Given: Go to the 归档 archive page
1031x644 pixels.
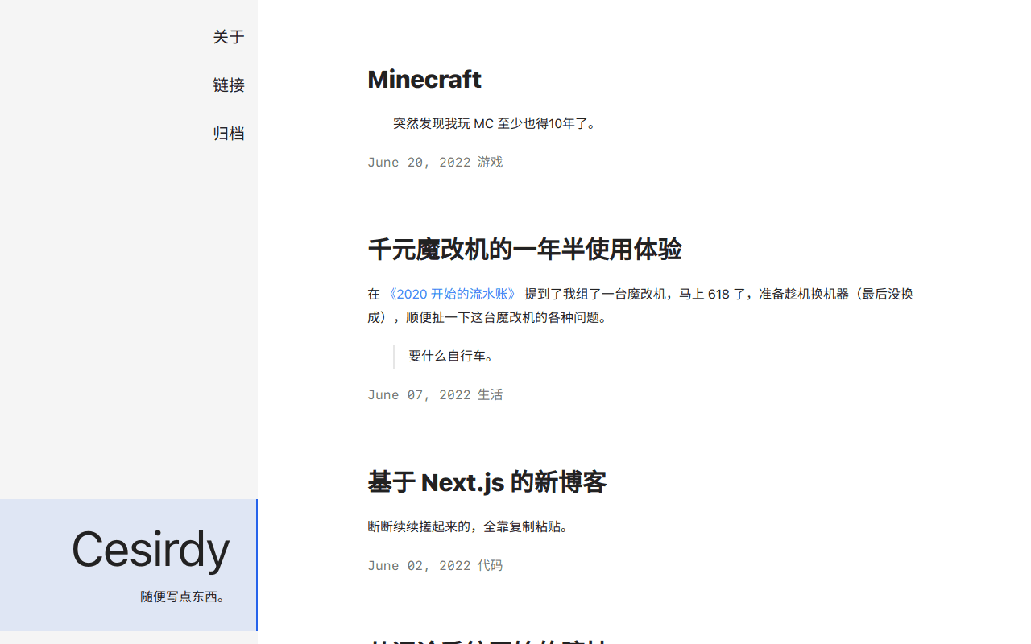Looking at the screenshot, I should [228, 134].
